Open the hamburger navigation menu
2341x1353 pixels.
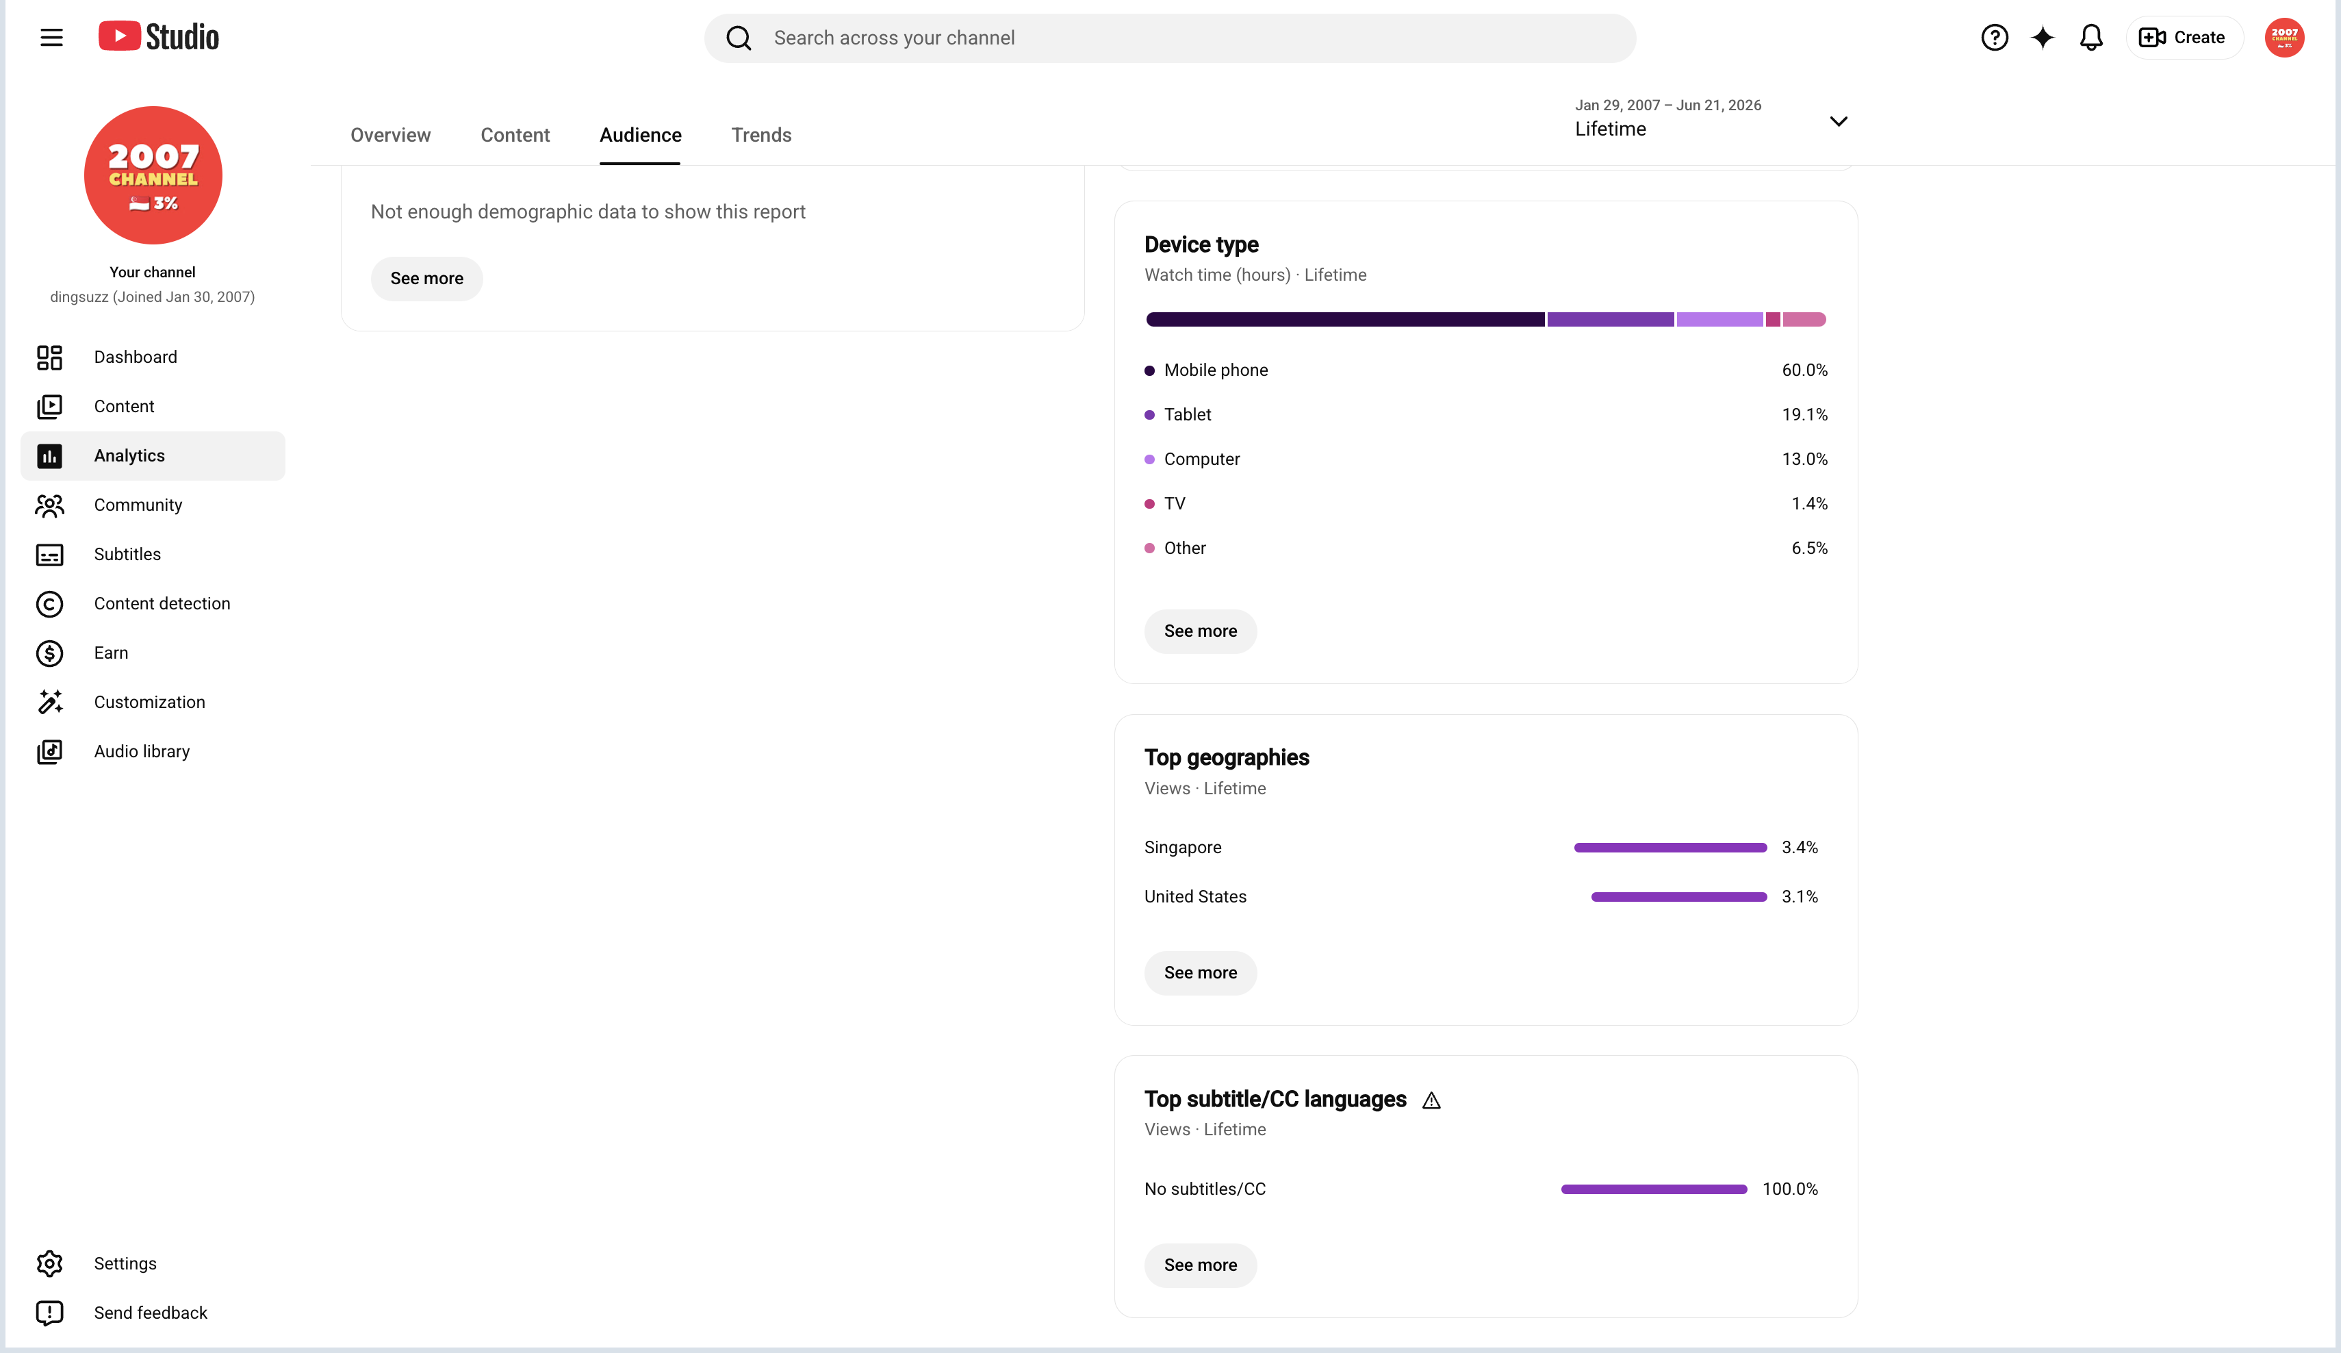51,37
